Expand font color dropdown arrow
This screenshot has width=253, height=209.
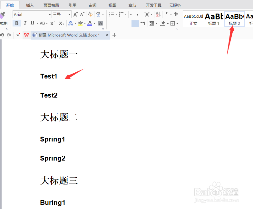coord(94,24)
